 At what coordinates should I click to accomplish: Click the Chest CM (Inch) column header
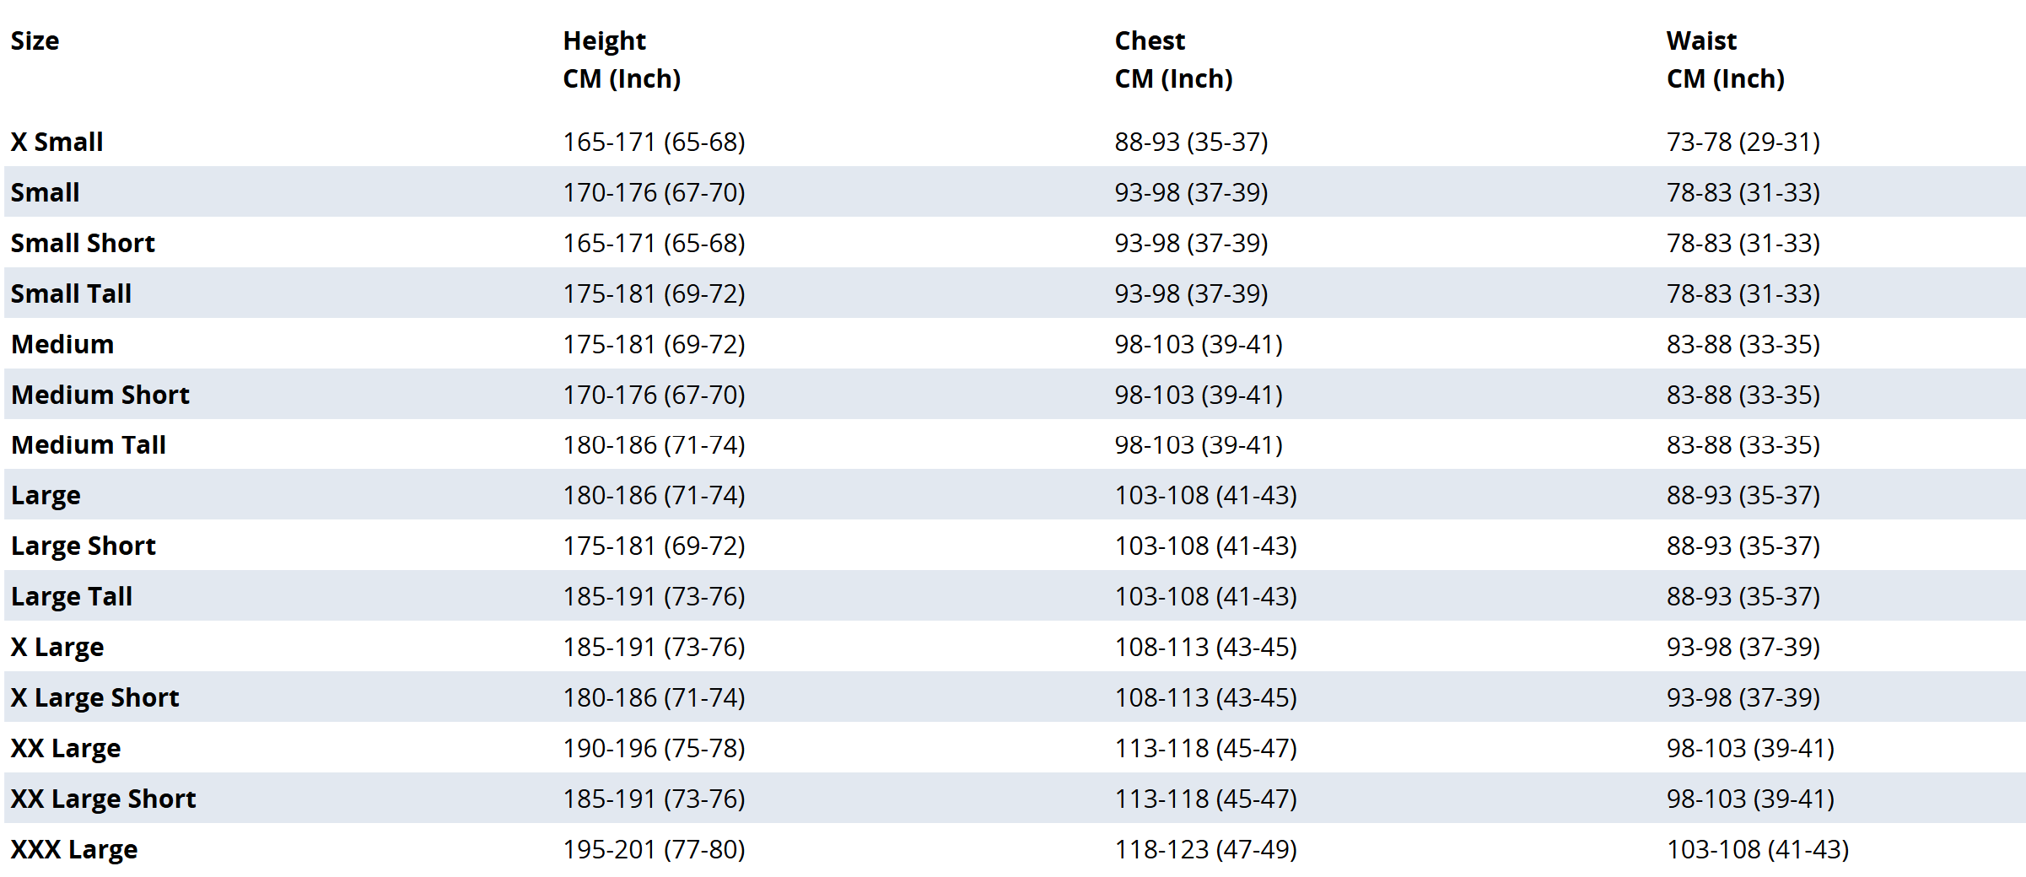[1173, 60]
